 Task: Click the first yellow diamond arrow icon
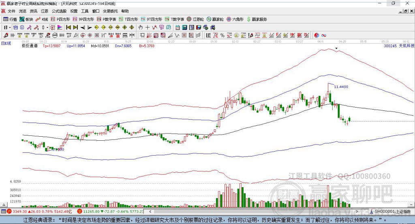pyautogui.click(x=96, y=27)
